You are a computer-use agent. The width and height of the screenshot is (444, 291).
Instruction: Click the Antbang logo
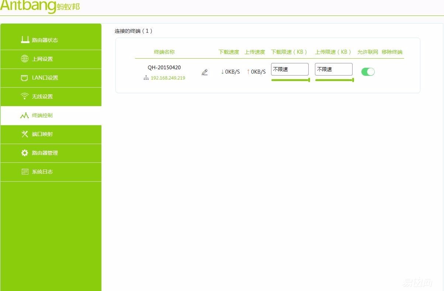(x=40, y=6)
